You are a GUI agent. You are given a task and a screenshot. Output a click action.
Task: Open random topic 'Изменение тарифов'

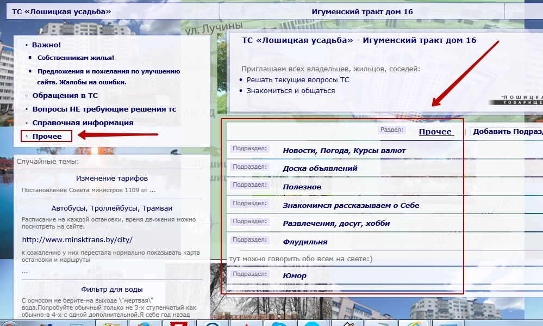click(x=111, y=178)
